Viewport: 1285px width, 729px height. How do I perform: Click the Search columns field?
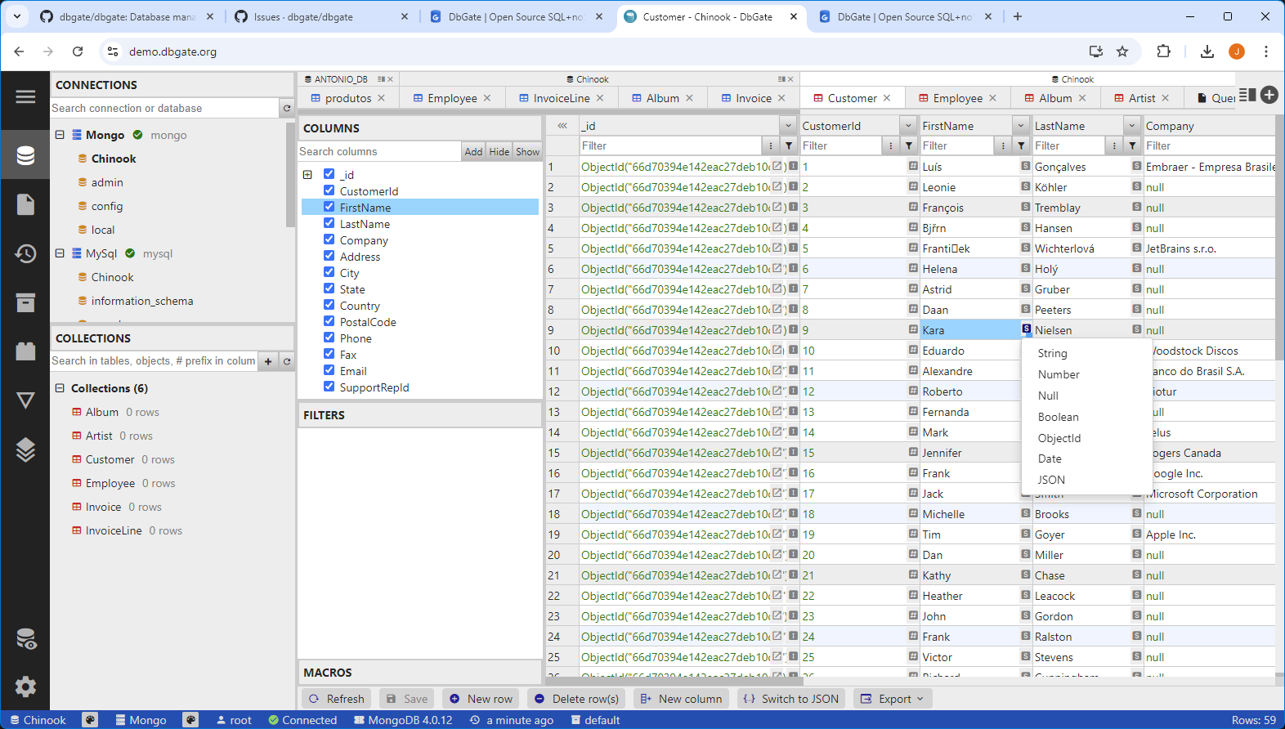click(x=379, y=151)
